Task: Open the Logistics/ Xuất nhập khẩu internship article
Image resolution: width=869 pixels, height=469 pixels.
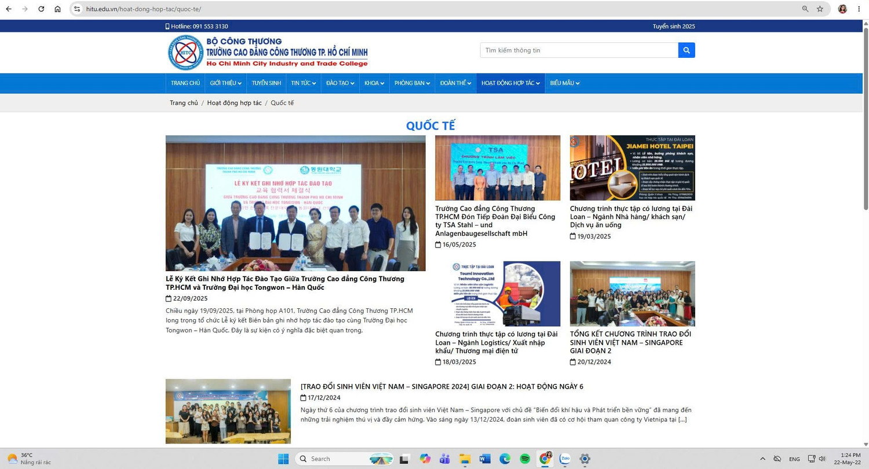Action: click(496, 342)
